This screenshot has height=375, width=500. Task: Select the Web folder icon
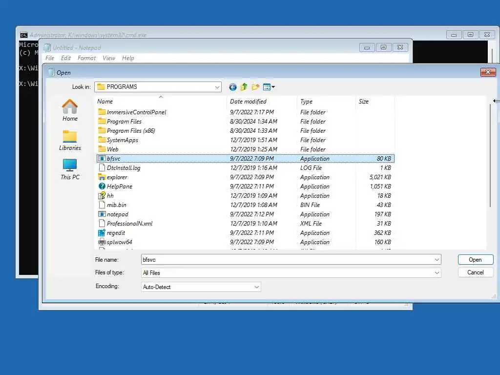[x=102, y=149]
